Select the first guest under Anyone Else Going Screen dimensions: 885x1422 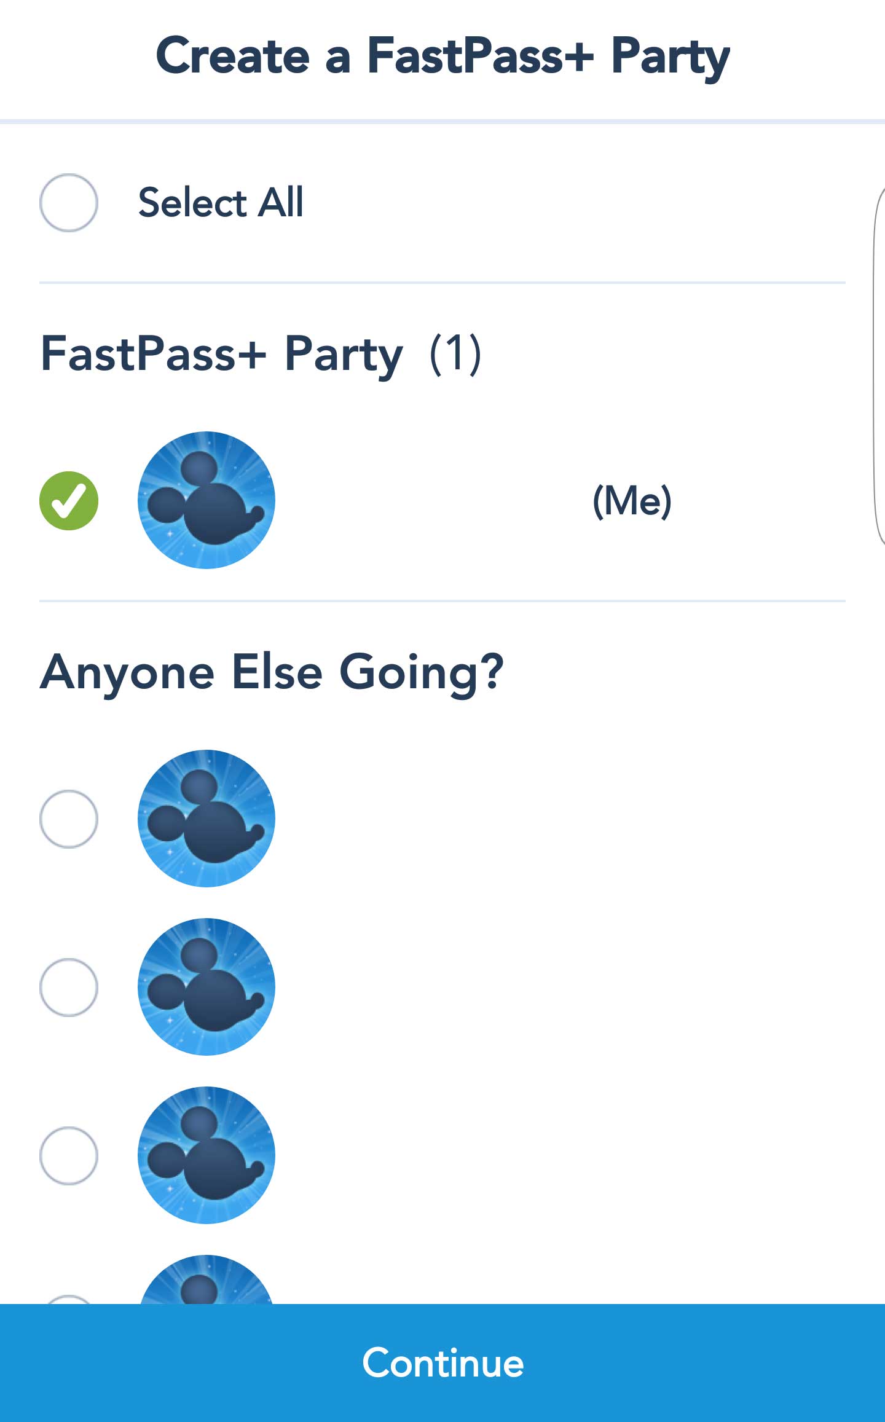coord(68,819)
